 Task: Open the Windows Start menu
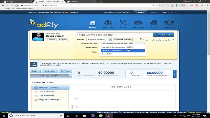[x=4, y=116]
